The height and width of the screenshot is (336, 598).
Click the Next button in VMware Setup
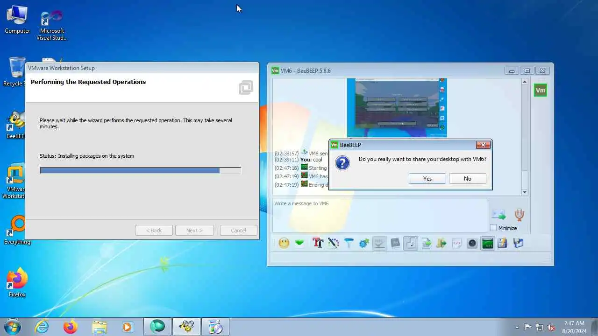click(194, 231)
